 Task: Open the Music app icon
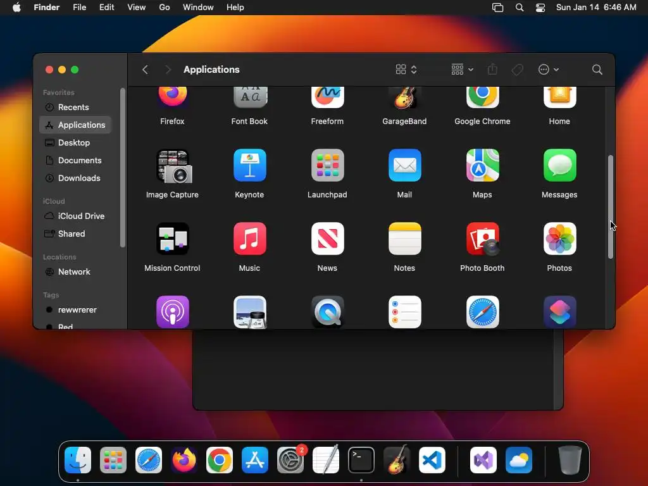(250, 239)
